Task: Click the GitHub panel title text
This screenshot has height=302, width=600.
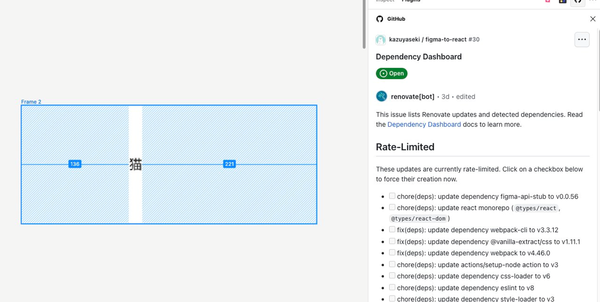Action: [x=396, y=19]
